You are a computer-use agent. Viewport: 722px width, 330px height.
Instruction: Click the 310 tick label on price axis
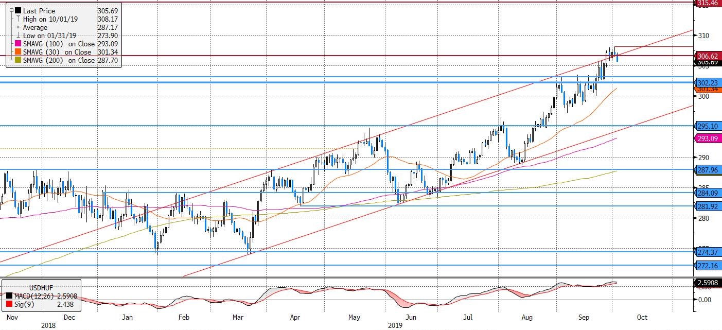tap(703, 36)
